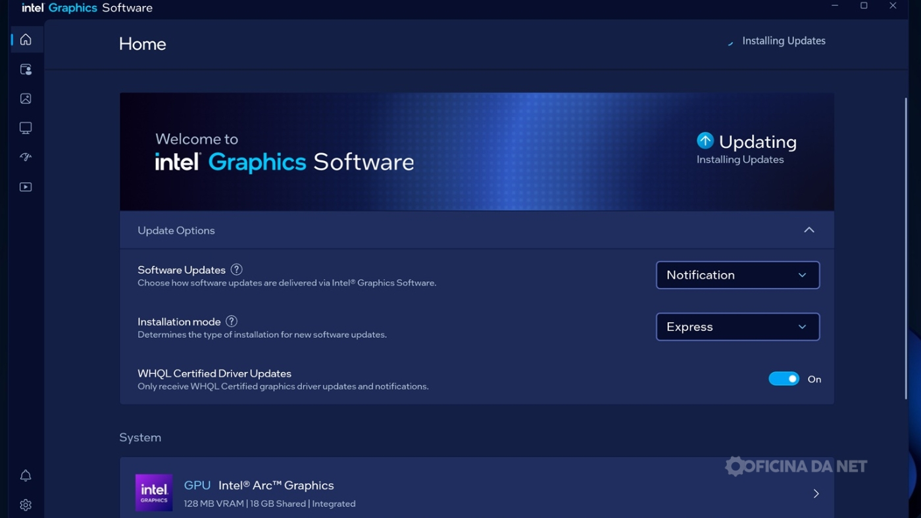Click the blue Updating arrow icon
Viewport: 921px width, 518px height.
tap(705, 141)
